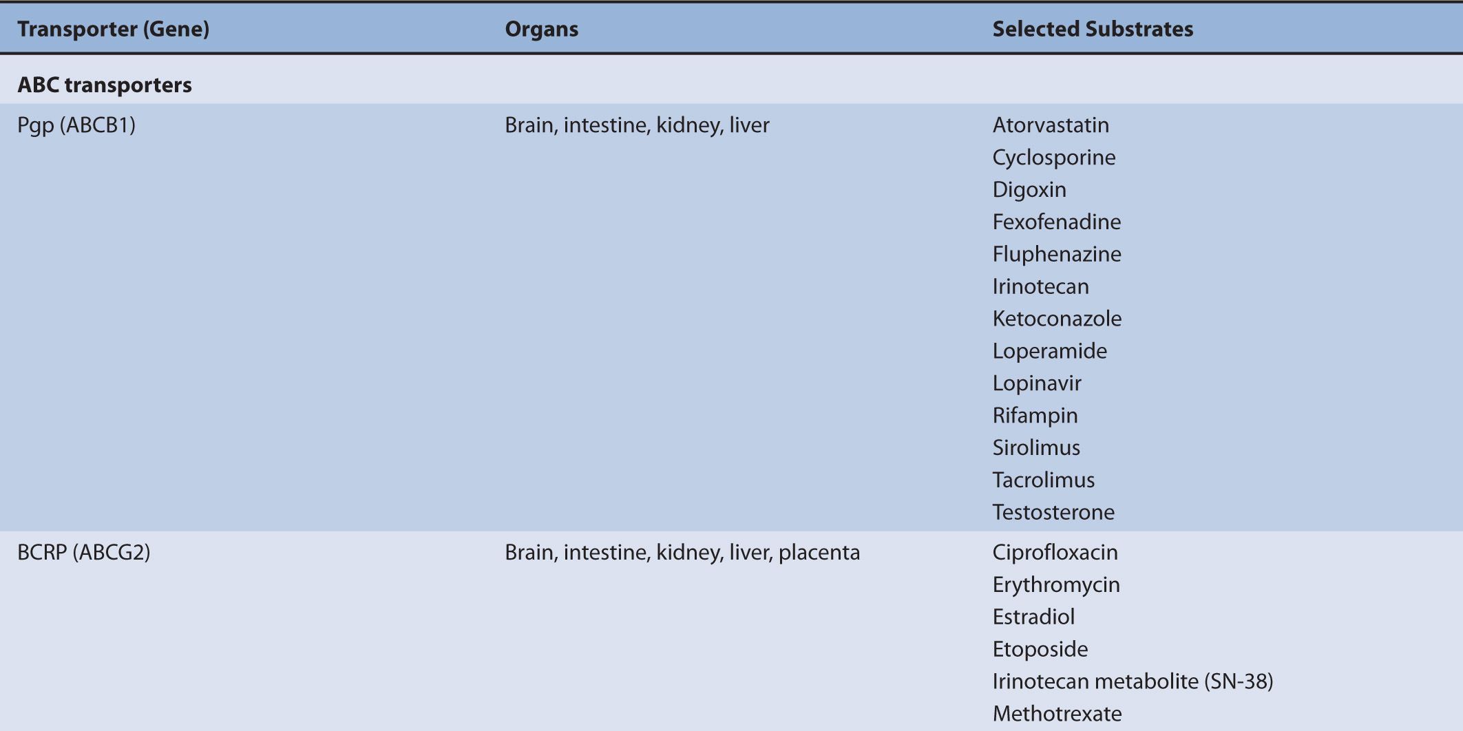Screen dimensions: 1463x731
Task: Click the "Selected Substrates" column header
Action: tap(1093, 29)
